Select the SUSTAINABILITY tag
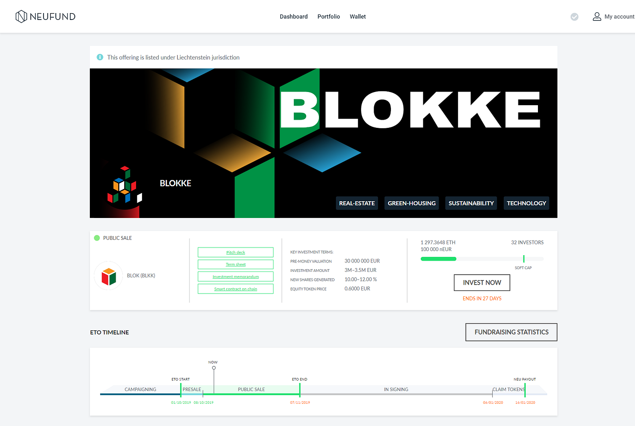 (471, 203)
